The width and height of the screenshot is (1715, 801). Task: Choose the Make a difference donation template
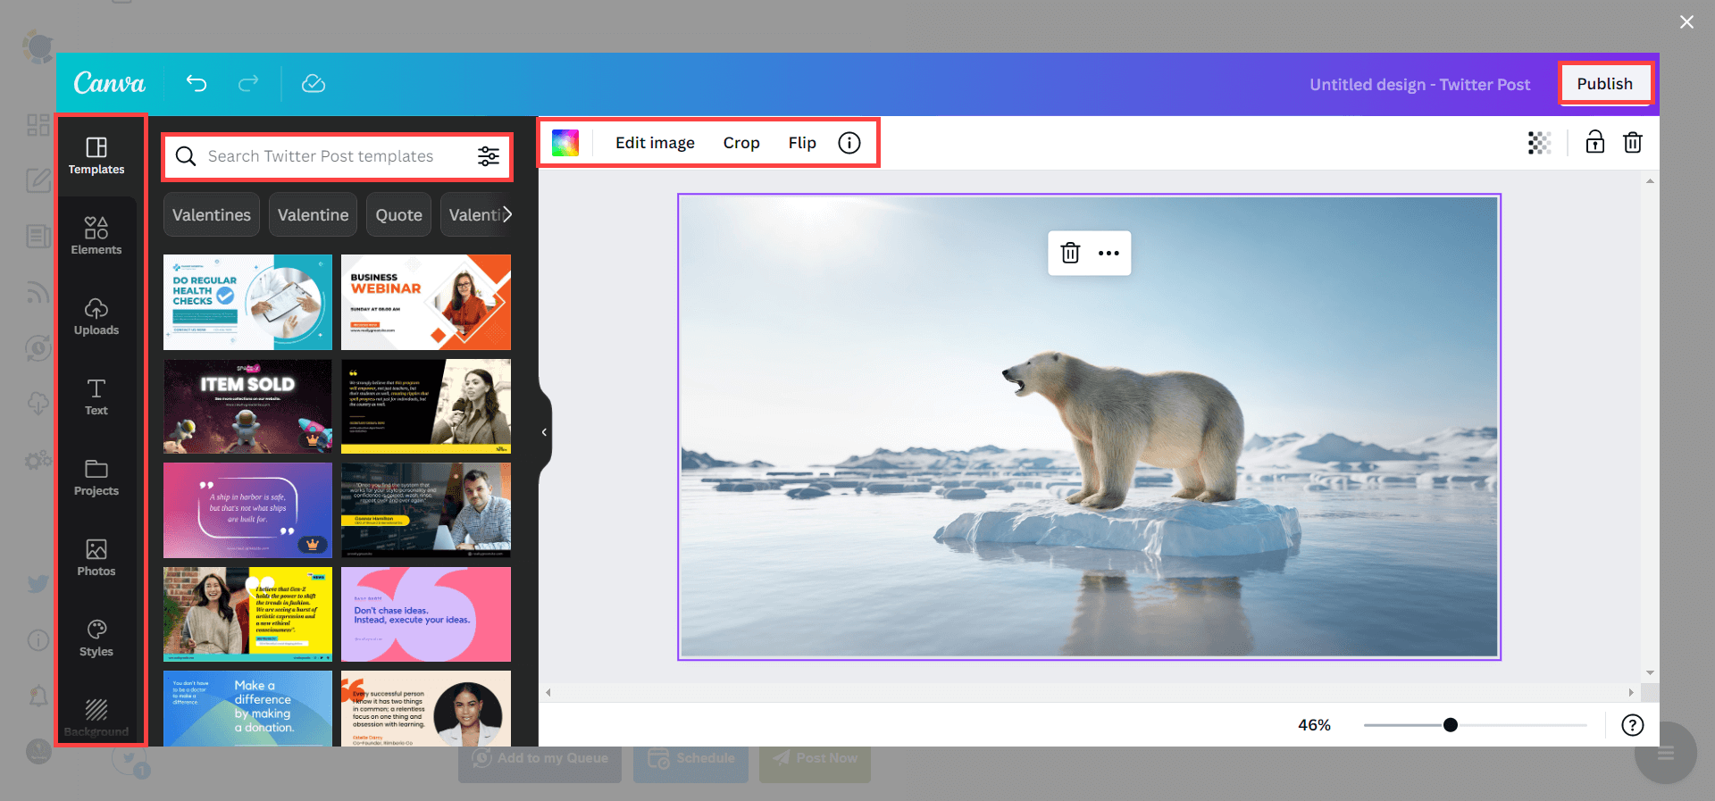coord(247,708)
